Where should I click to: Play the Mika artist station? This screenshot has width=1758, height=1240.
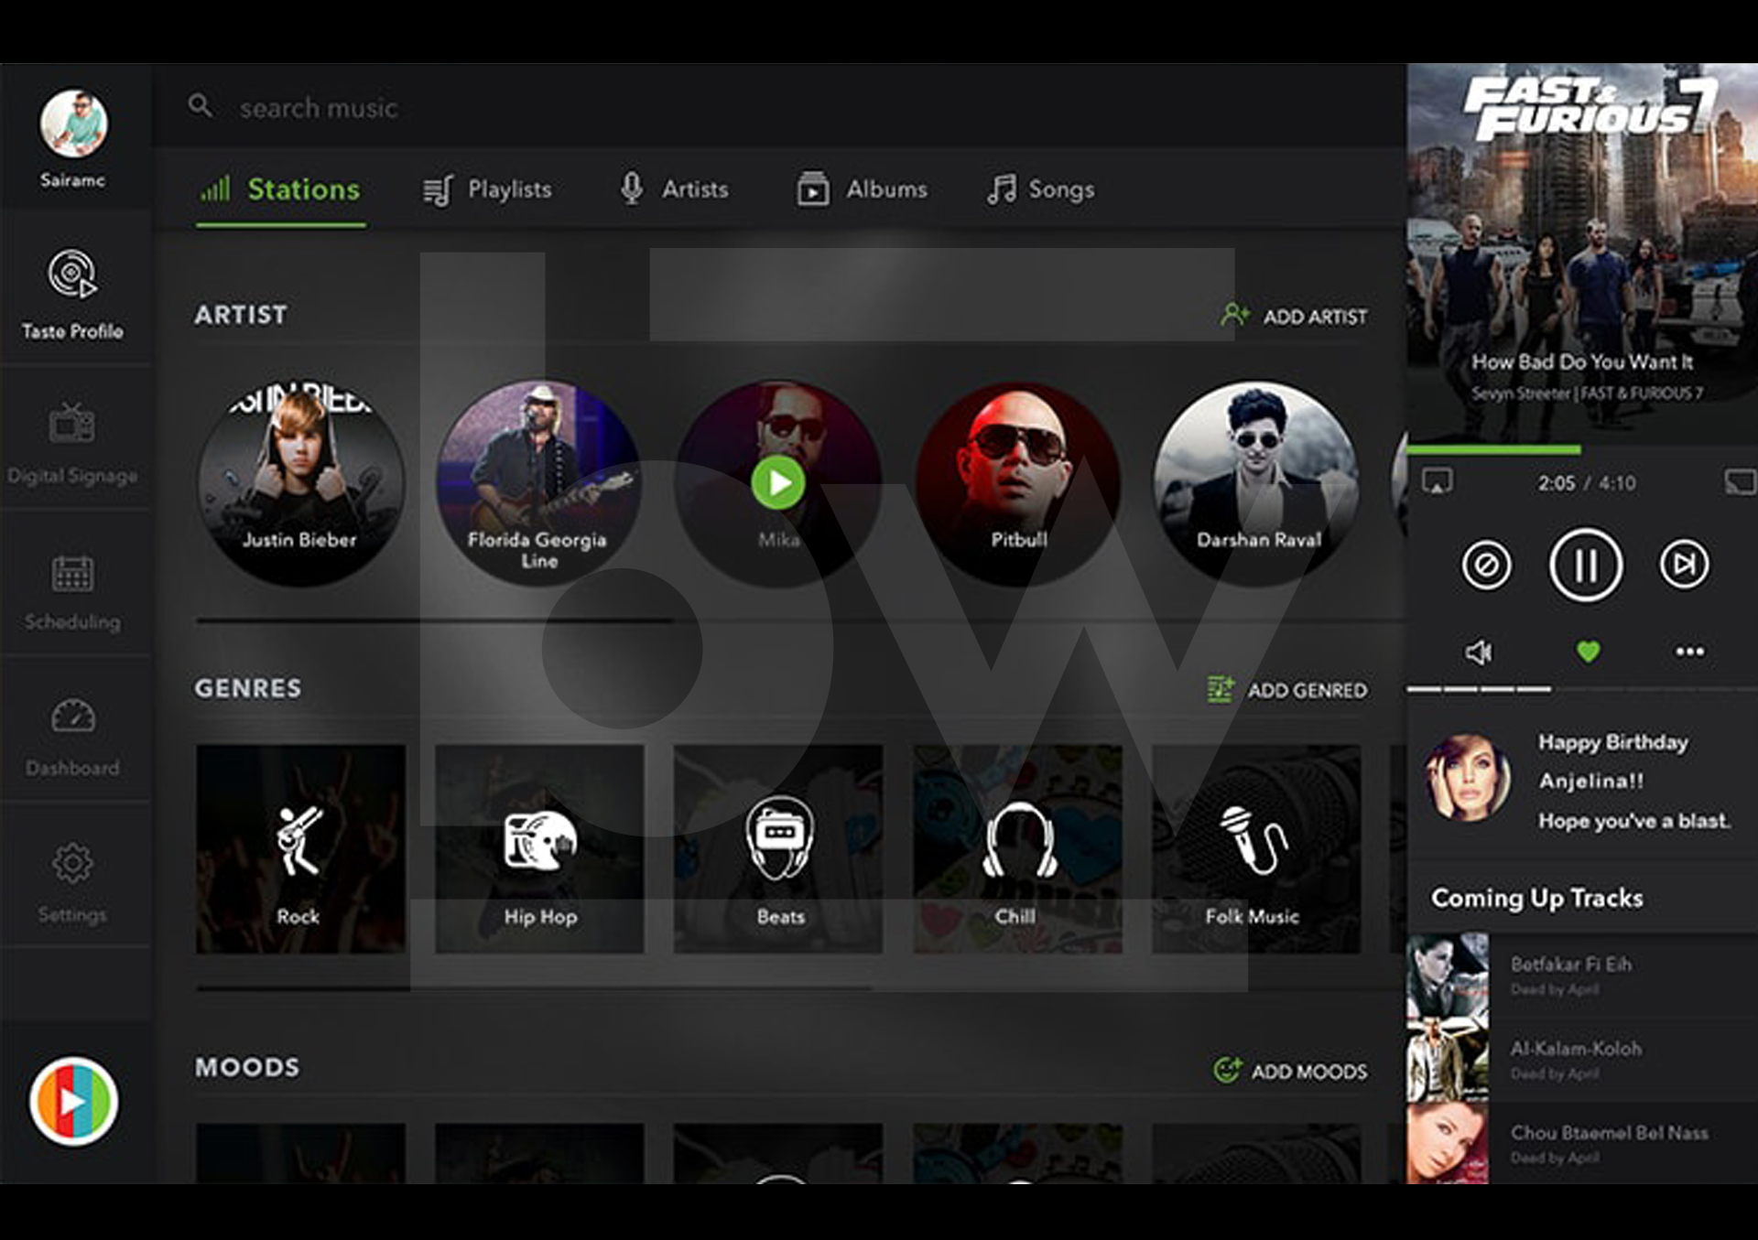coord(778,482)
